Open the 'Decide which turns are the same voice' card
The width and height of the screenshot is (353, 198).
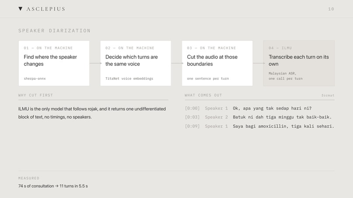(135, 63)
